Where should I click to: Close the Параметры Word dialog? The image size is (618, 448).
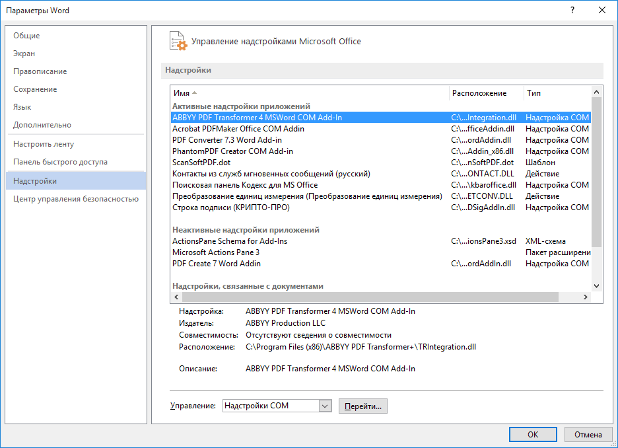(602, 11)
